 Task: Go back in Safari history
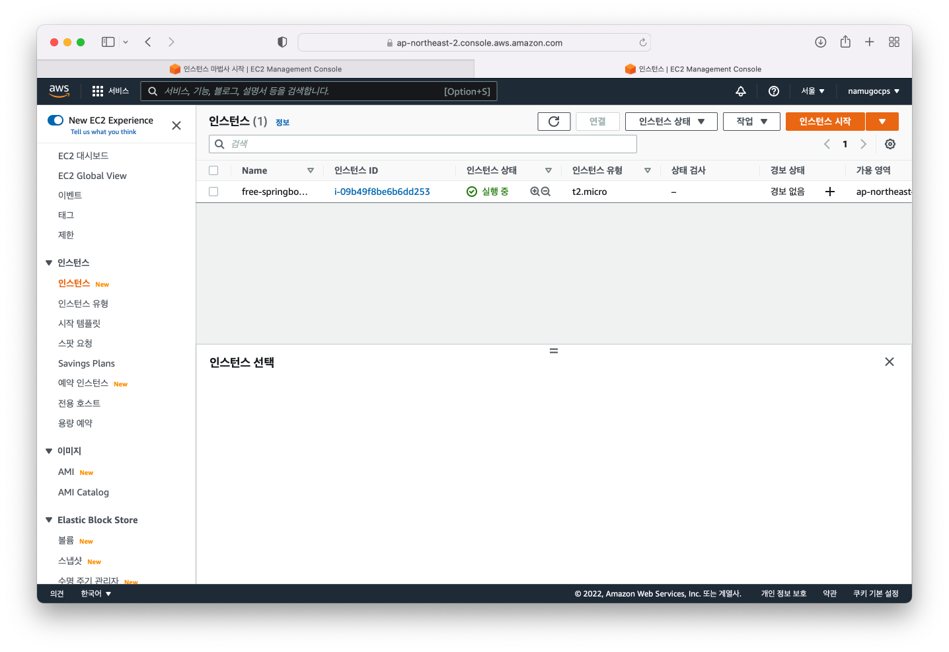(148, 42)
